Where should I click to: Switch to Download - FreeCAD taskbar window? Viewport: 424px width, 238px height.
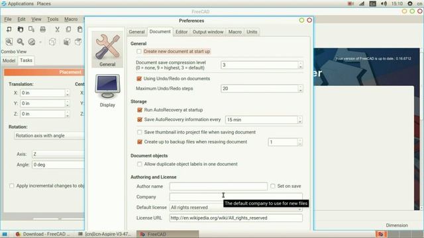[x=42, y=234]
